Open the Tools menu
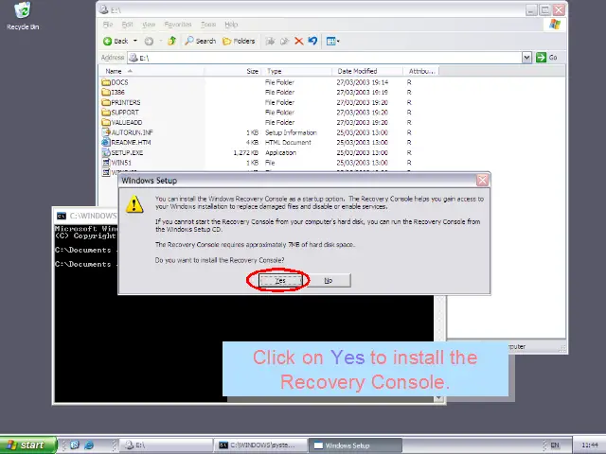The image size is (606, 454). pyautogui.click(x=208, y=25)
